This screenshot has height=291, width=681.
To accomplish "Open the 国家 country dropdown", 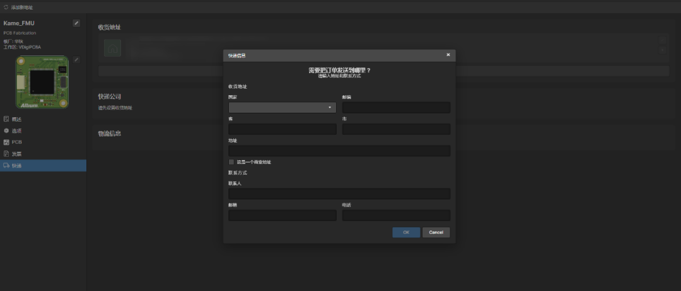I will (x=282, y=108).
